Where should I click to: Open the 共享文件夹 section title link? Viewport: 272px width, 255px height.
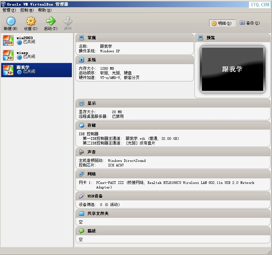[98, 214]
